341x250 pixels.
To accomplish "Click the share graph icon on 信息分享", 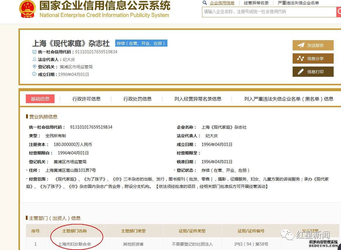I will click(301, 58).
